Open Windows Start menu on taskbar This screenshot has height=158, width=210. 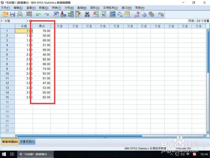[4, 154]
